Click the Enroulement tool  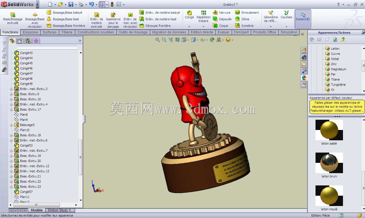247,13
